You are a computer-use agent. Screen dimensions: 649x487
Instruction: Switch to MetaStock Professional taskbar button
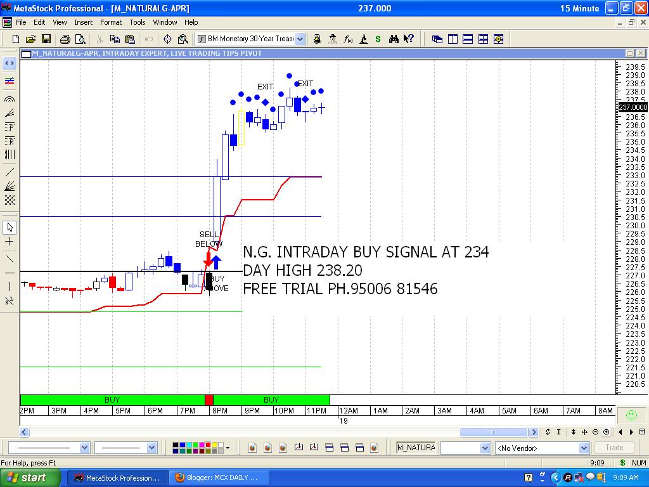[117, 478]
